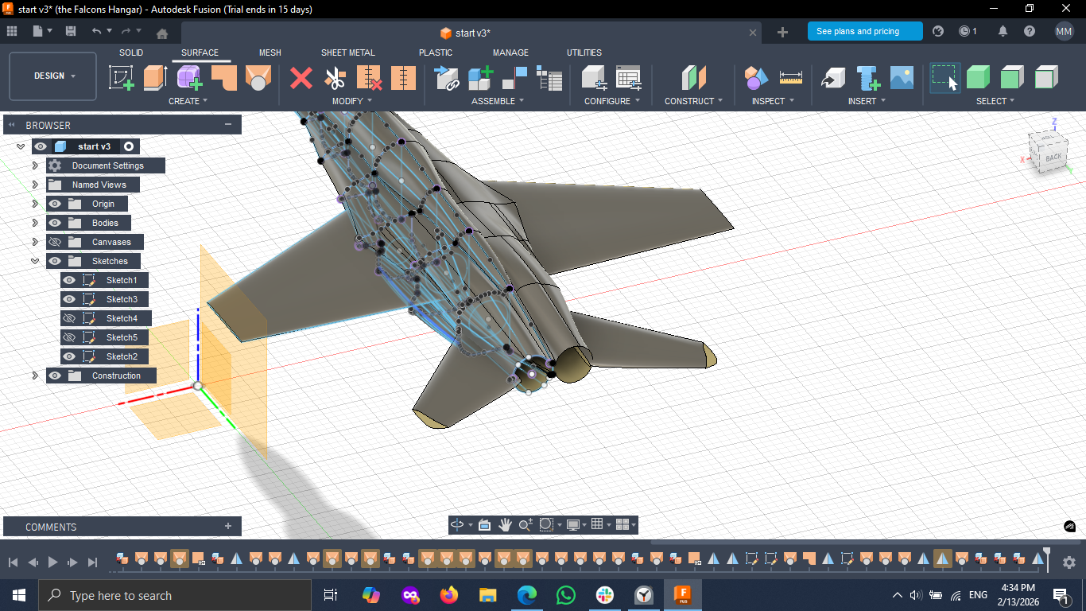Click the Extrude surface tool icon

pos(155,78)
